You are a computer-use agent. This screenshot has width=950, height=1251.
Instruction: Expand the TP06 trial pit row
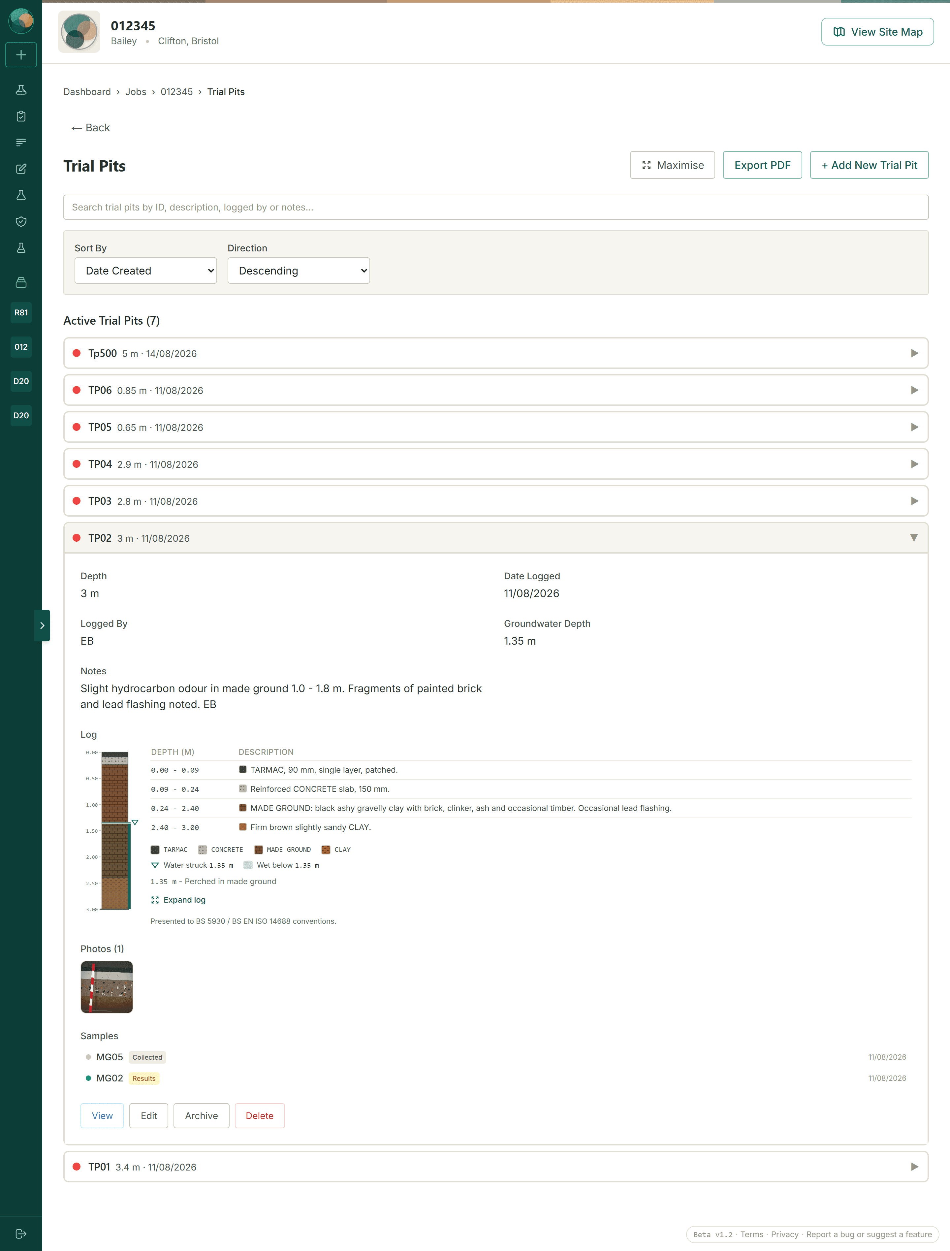click(x=496, y=390)
